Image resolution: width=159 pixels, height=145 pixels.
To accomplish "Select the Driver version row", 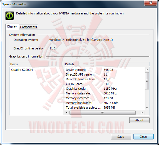I will (x=105, y=70).
